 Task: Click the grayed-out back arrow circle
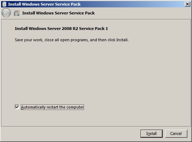tap(6, 13)
